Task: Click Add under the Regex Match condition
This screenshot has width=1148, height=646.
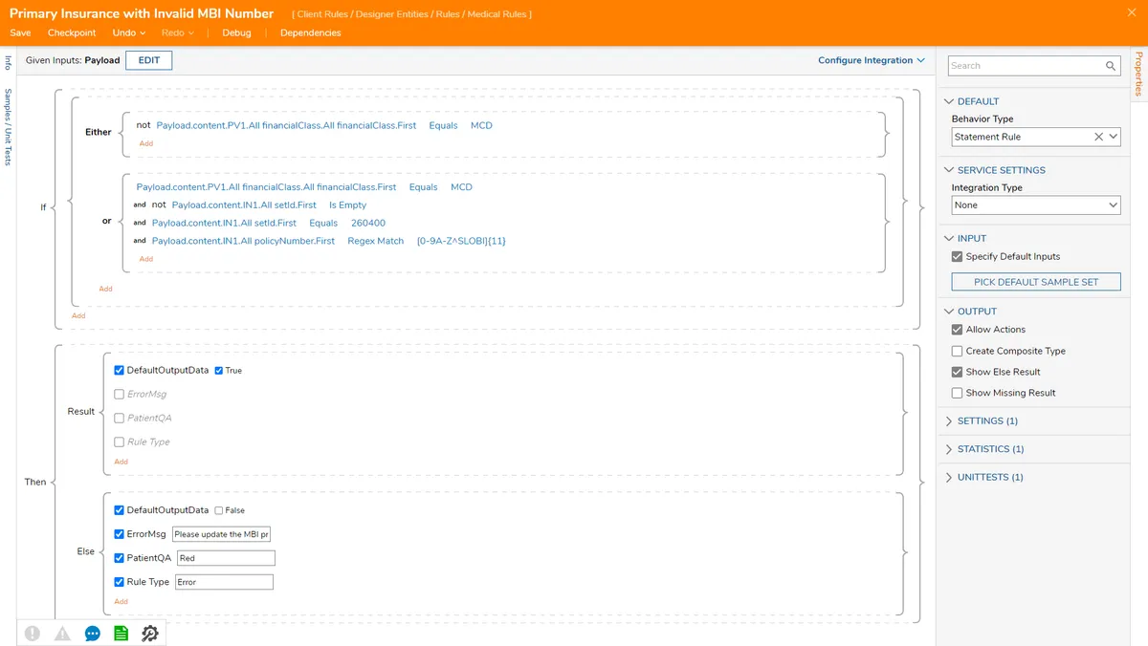Action: pyautogui.click(x=145, y=258)
